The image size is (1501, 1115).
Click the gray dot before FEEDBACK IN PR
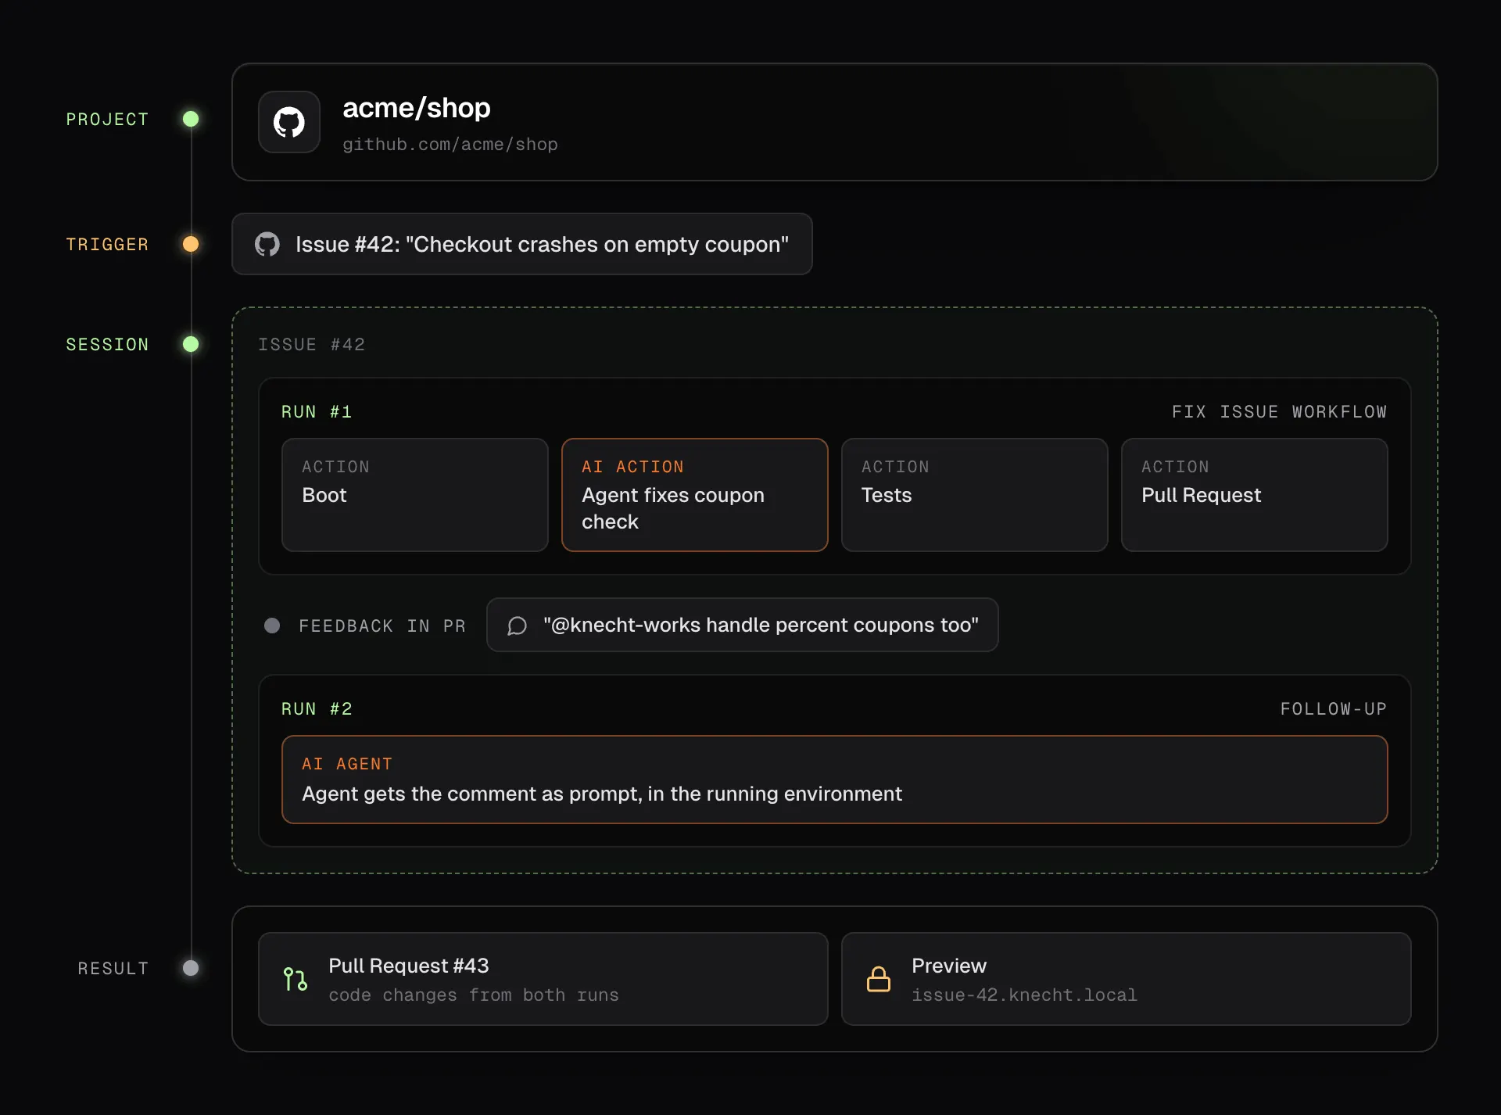(x=272, y=626)
